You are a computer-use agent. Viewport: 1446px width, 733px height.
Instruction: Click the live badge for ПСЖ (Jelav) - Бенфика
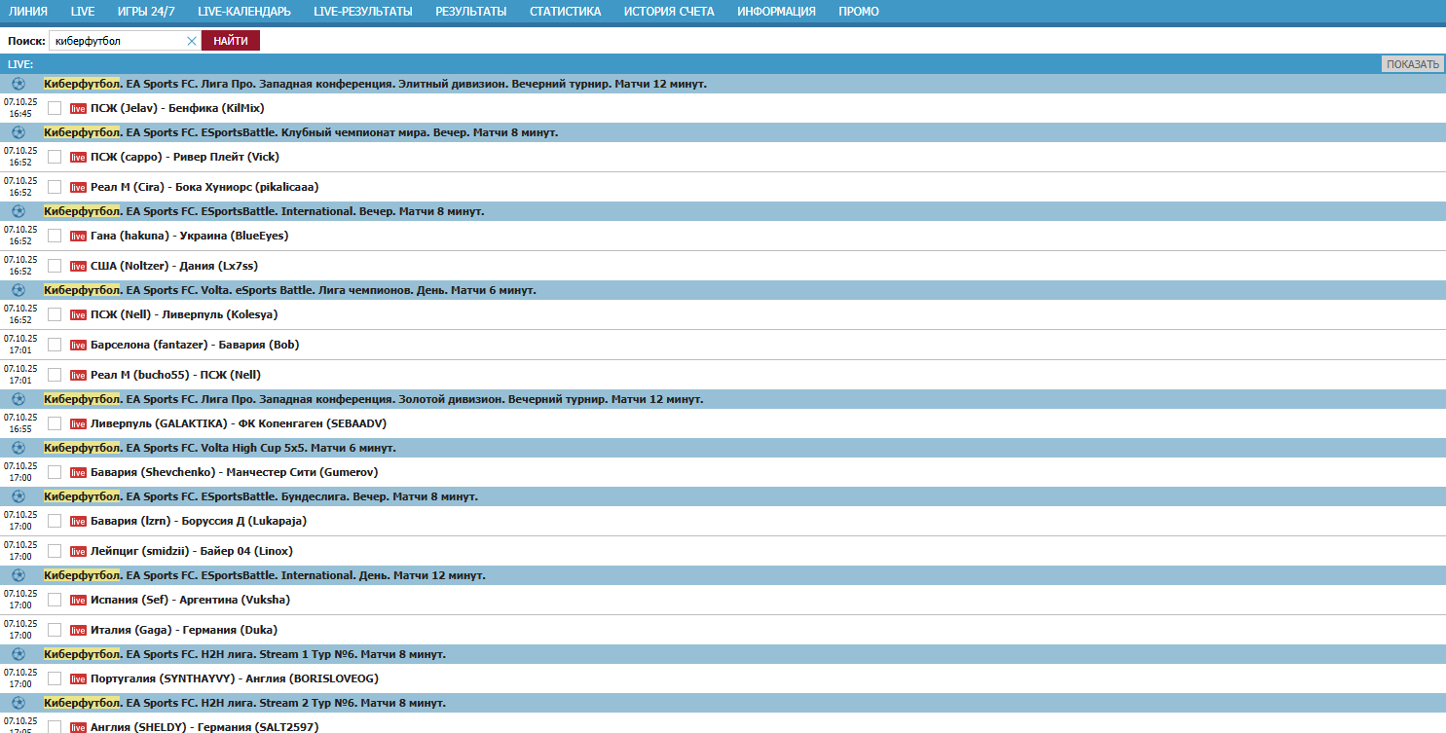pyautogui.click(x=78, y=108)
